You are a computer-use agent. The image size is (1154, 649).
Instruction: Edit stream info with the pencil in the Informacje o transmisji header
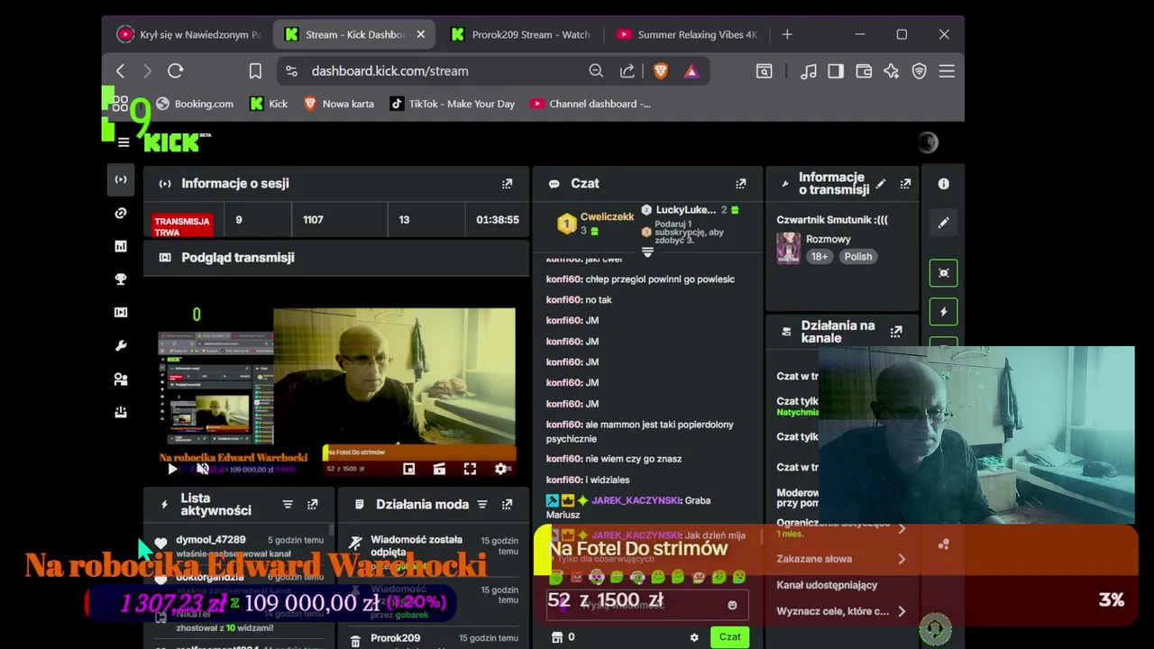(881, 184)
